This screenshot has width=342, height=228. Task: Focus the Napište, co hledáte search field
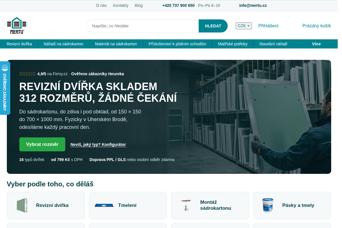[x=142, y=26]
